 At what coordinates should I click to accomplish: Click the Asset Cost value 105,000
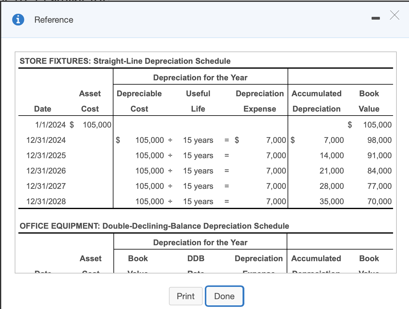coord(97,125)
